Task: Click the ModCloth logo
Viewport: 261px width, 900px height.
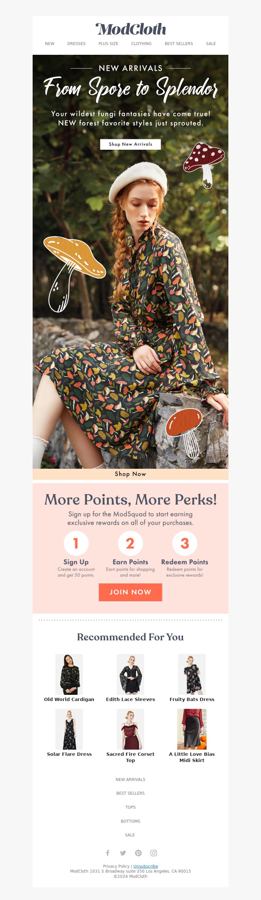Action: pos(131,29)
